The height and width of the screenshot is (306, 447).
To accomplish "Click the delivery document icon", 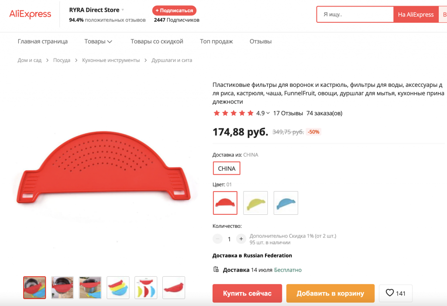I will (216, 270).
